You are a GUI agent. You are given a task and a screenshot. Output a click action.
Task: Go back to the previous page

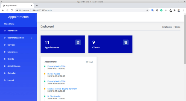point(3,10)
